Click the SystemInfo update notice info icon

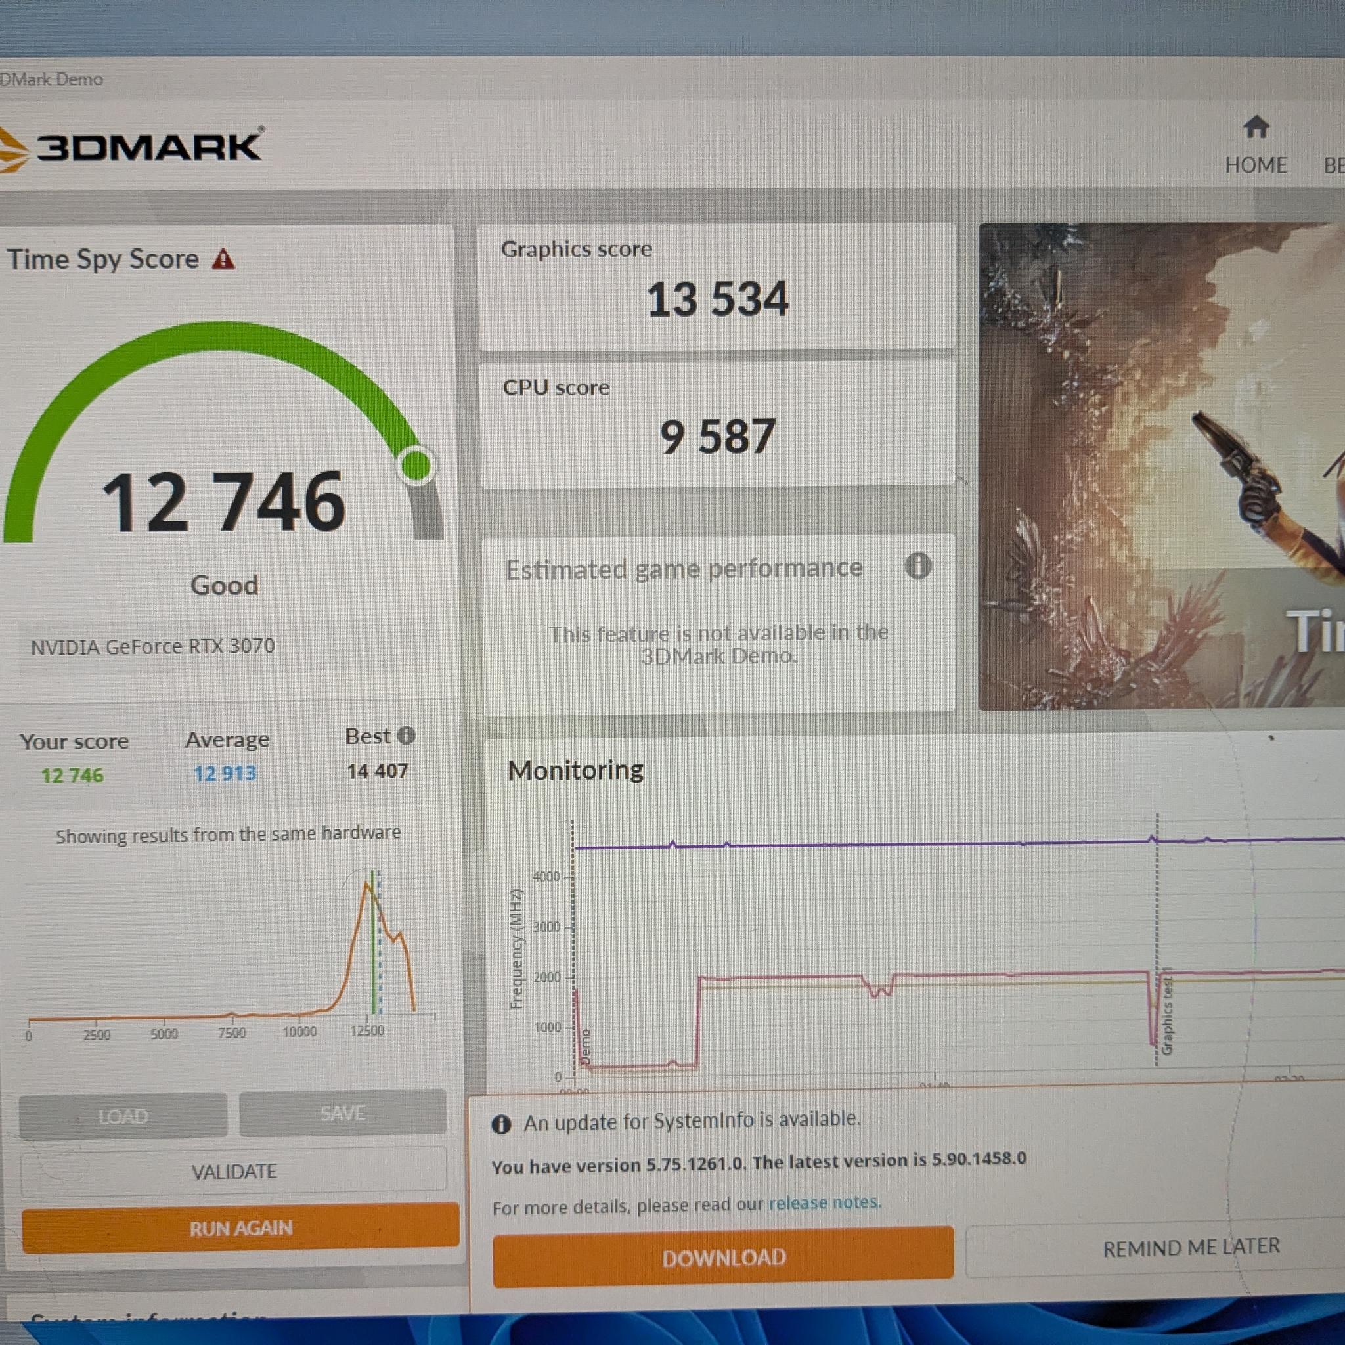(x=501, y=1124)
